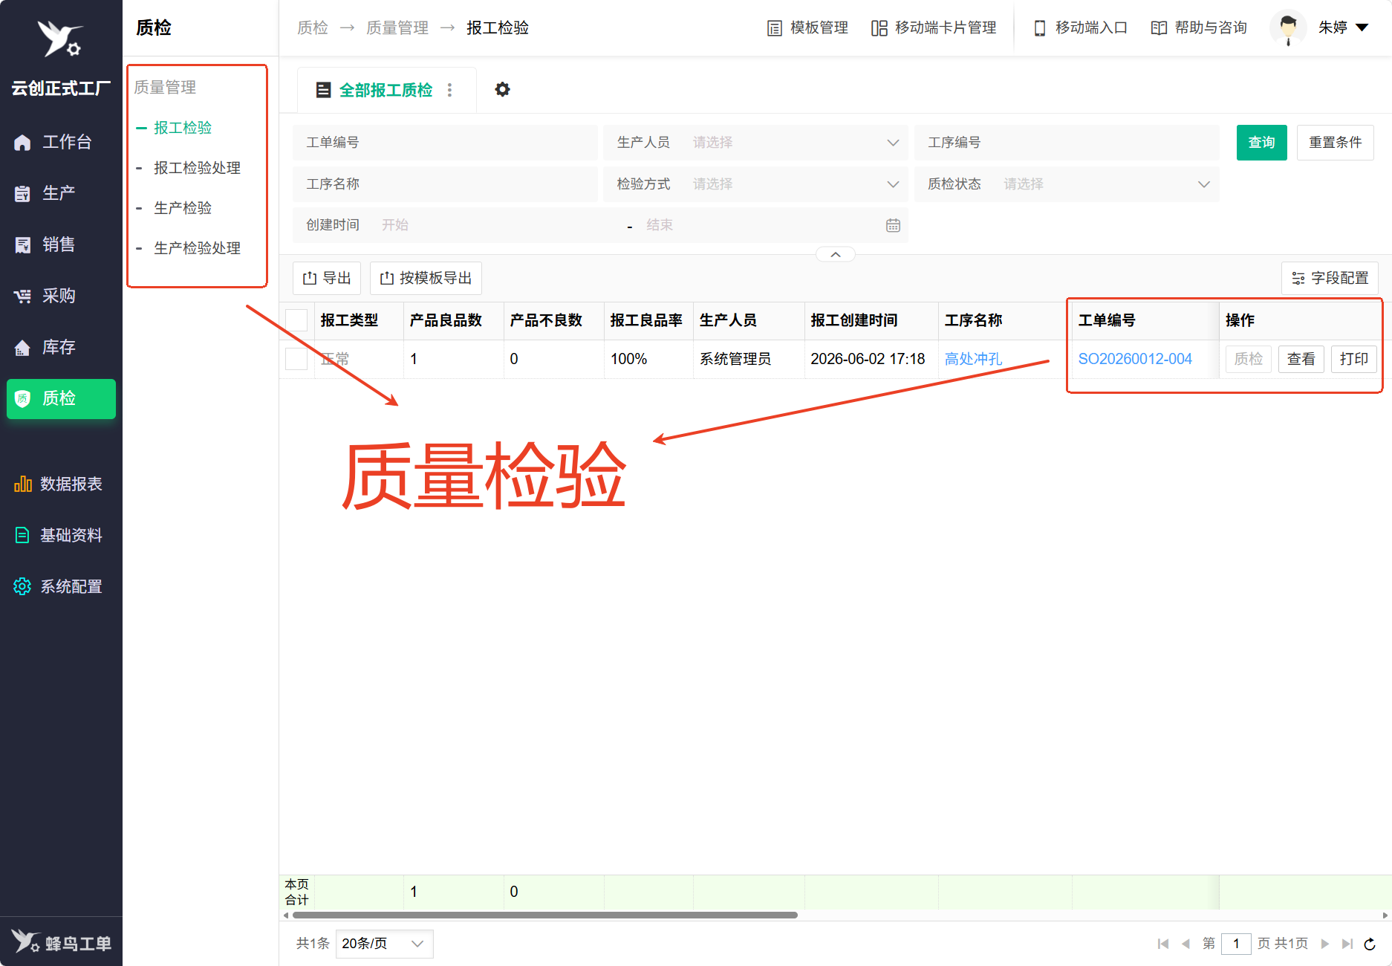Collapse the filter panel with up chevron
Screen dimensions: 1392x966
click(x=836, y=255)
